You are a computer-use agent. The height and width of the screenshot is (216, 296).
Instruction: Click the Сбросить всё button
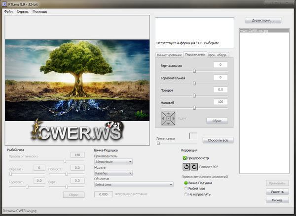[218, 140]
